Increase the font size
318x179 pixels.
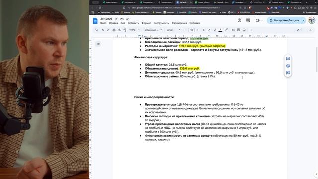(197, 30)
